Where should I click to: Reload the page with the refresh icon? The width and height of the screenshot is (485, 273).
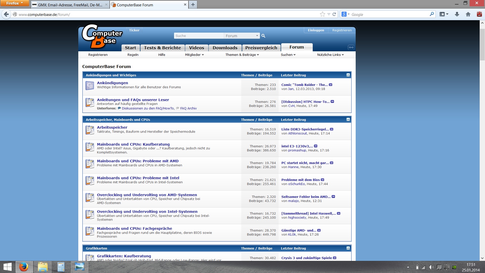click(x=334, y=14)
